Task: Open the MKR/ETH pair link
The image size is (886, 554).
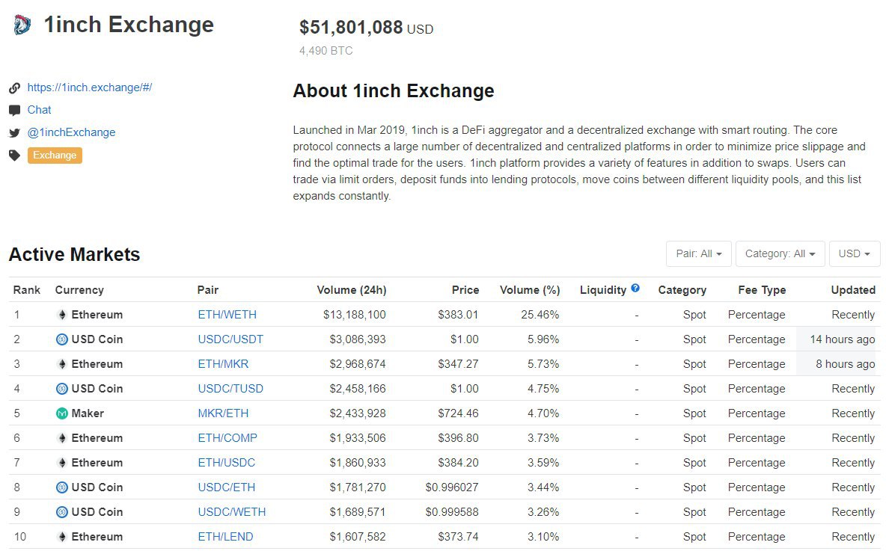Action: click(x=223, y=413)
